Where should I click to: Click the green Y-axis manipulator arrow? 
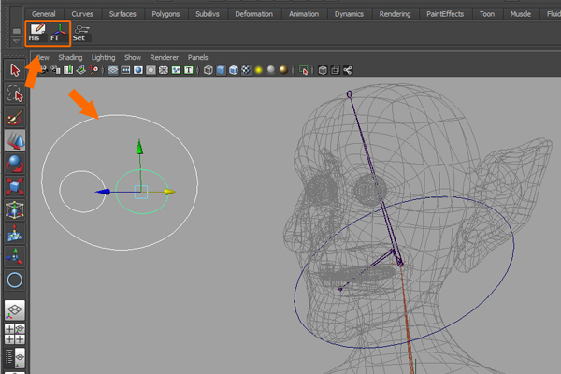tap(139, 147)
